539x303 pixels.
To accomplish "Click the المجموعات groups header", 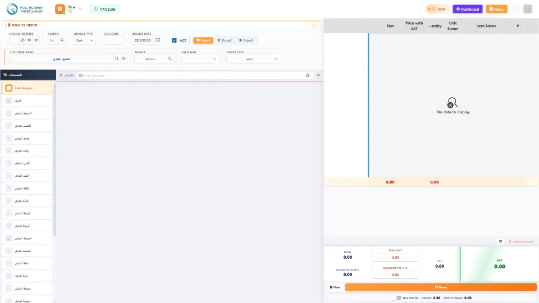I will click(28, 75).
